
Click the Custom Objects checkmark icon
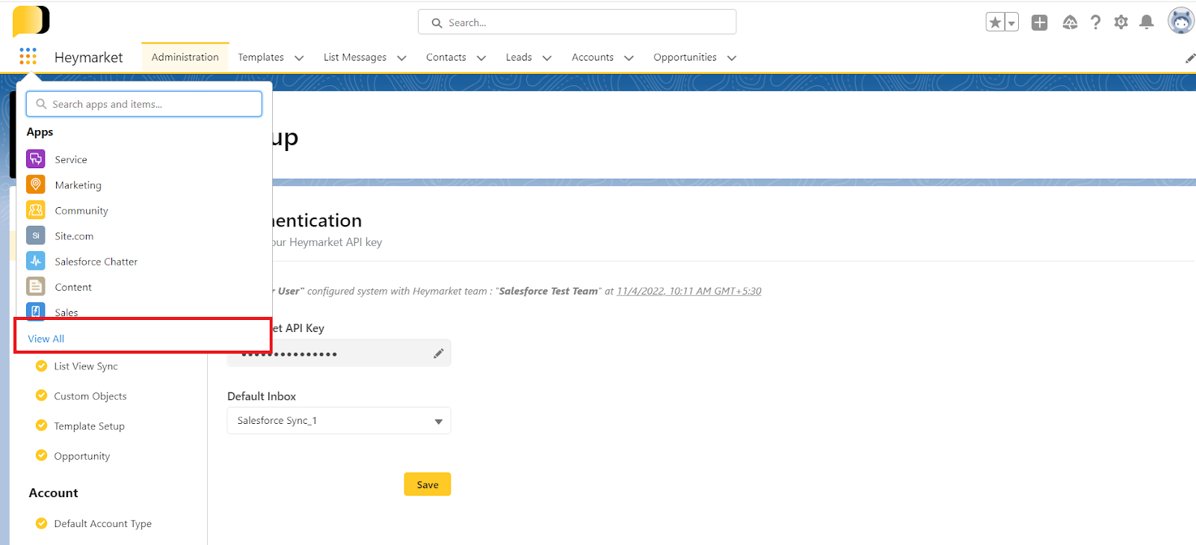point(42,395)
